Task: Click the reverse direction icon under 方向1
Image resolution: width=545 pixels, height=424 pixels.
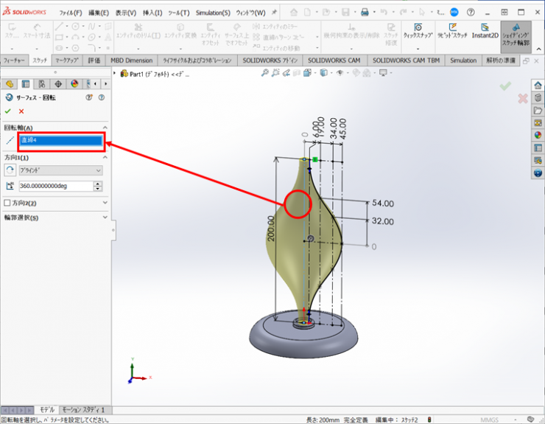Action: [10, 170]
